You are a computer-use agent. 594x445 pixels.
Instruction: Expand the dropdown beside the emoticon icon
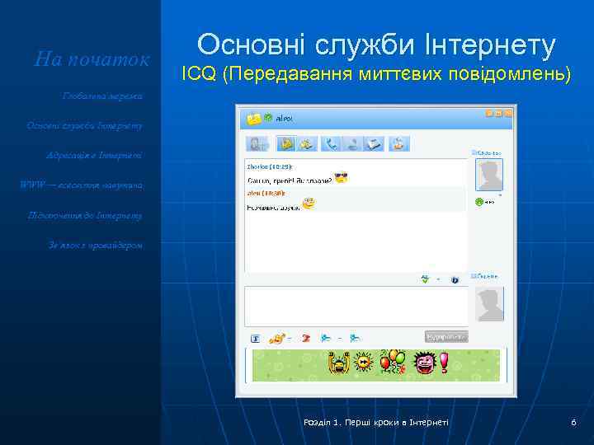(289, 339)
